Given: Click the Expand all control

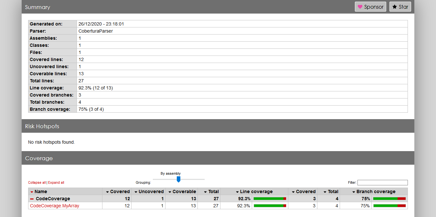Looking at the screenshot, I should coord(56,182).
